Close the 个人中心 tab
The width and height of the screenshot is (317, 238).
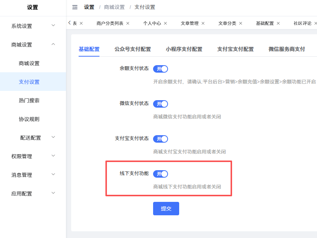[165, 23]
